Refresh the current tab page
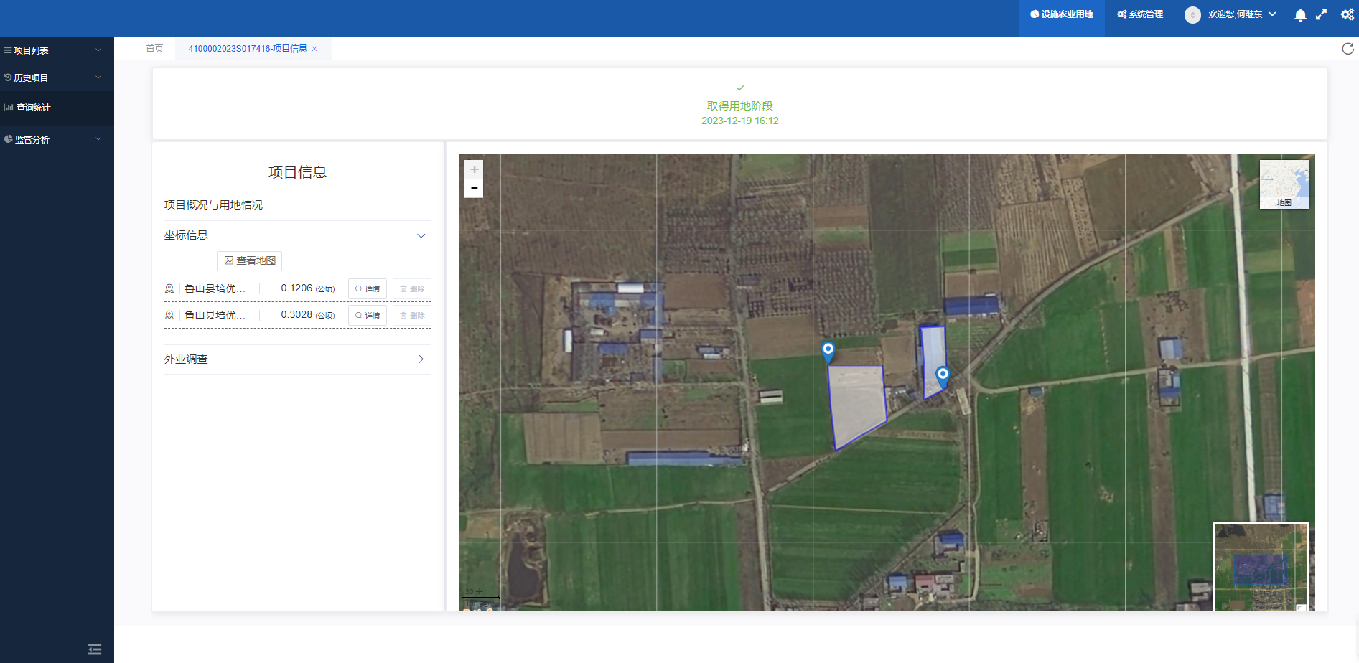This screenshot has height=663, width=1359. point(1348,49)
